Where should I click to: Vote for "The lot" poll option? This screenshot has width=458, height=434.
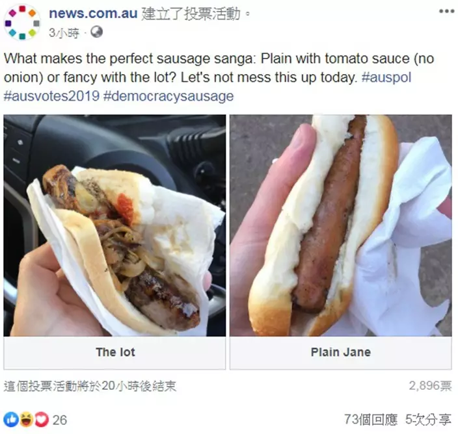(114, 352)
